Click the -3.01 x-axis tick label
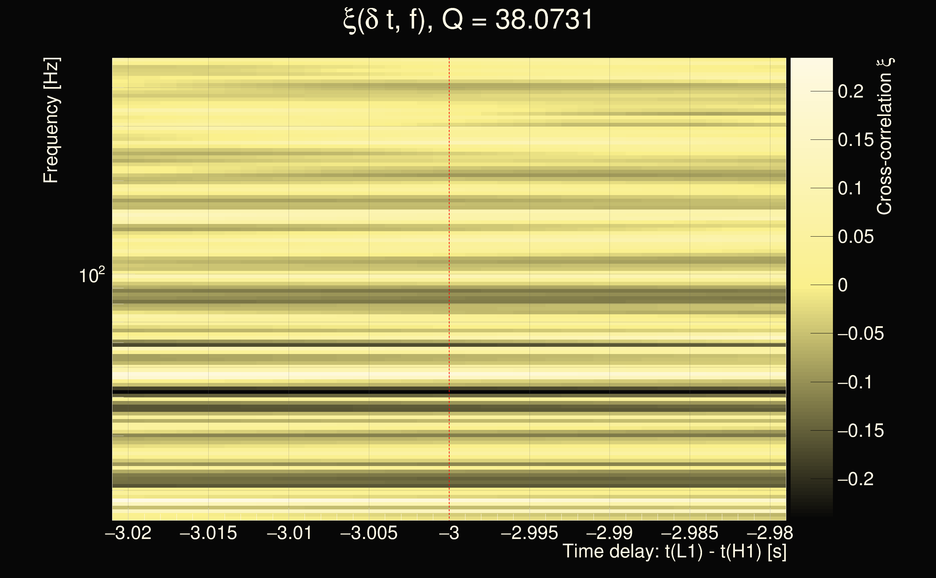 [x=289, y=533]
